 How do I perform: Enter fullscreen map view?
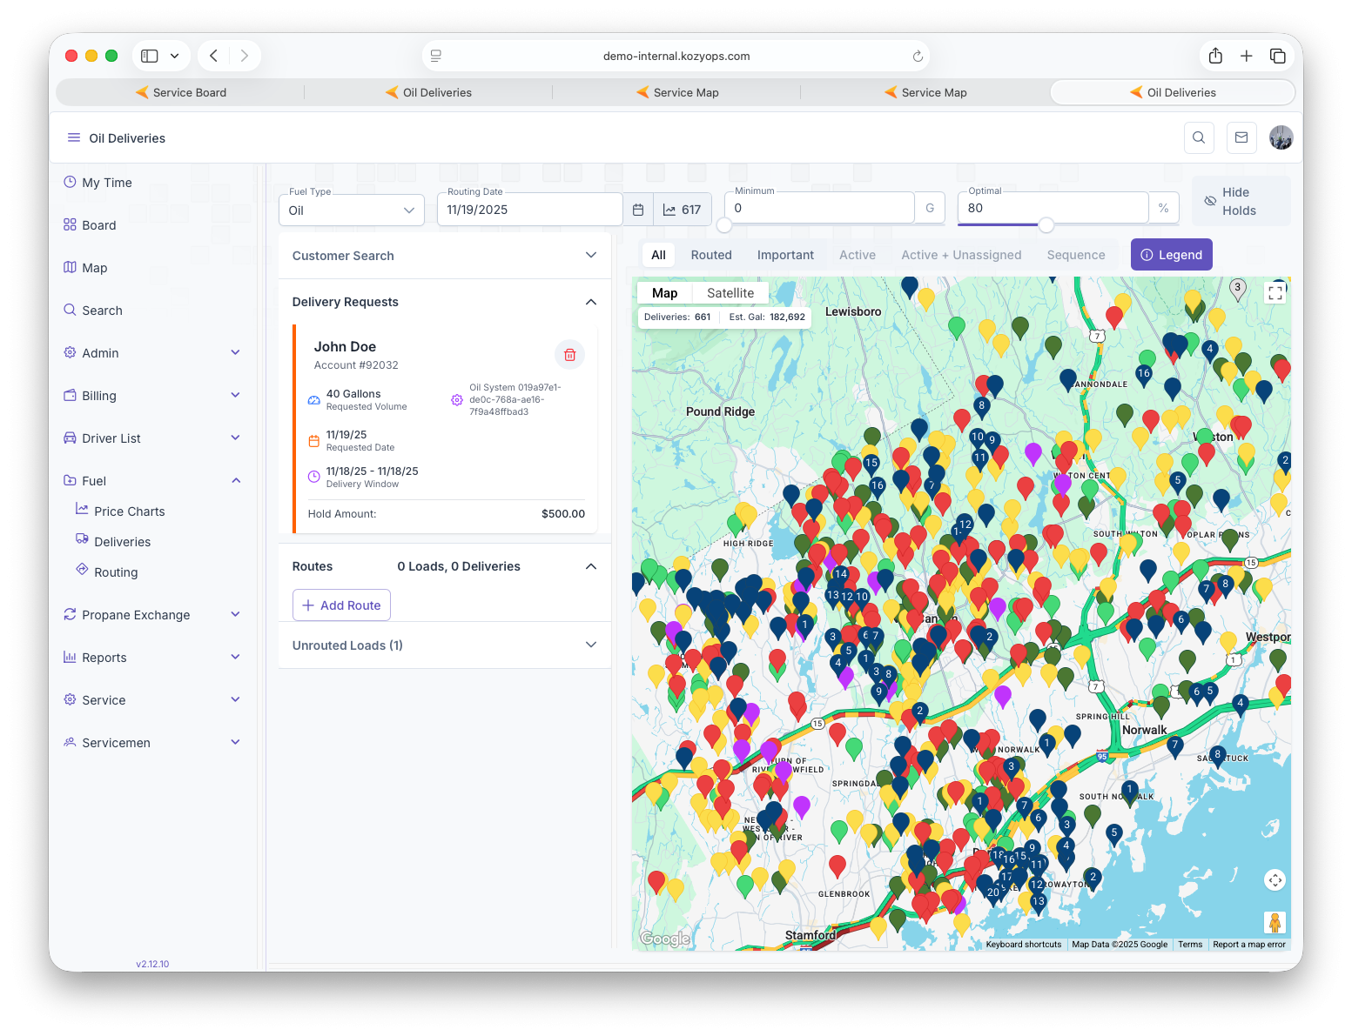pyautogui.click(x=1275, y=293)
